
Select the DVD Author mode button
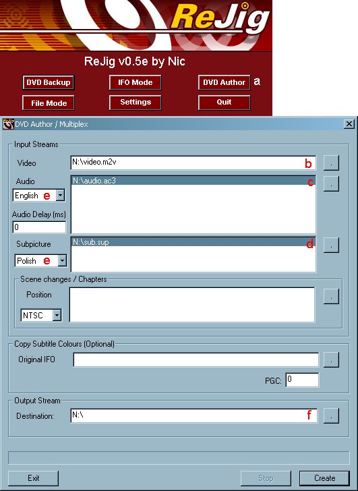click(x=224, y=83)
